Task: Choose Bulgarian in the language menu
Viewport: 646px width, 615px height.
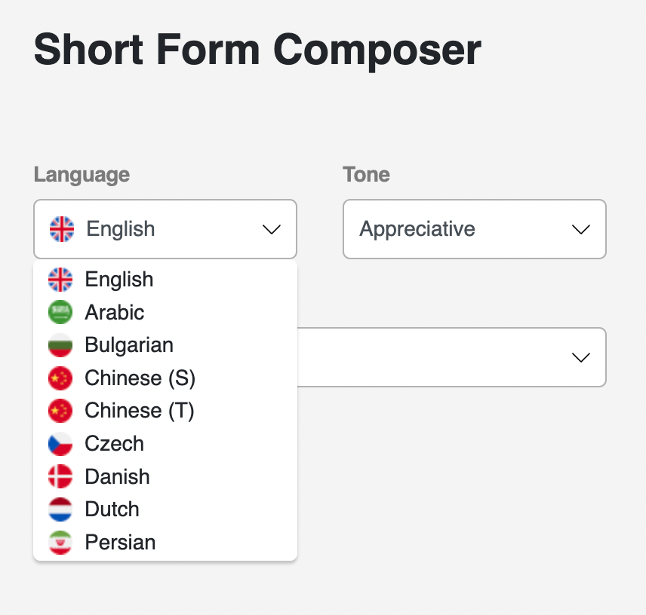Action: tap(129, 345)
